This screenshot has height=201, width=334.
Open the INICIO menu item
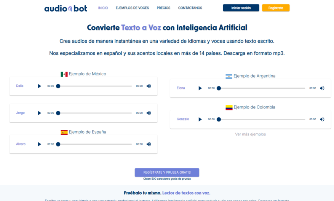point(103,8)
